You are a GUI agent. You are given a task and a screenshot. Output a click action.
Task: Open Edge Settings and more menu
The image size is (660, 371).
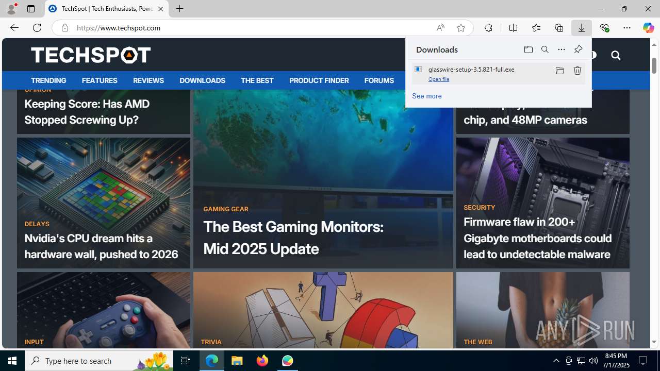pyautogui.click(x=627, y=28)
